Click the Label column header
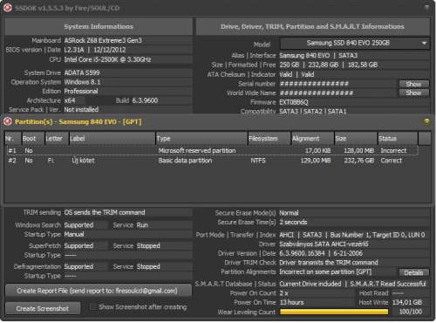436x323 pixels. pos(112,139)
